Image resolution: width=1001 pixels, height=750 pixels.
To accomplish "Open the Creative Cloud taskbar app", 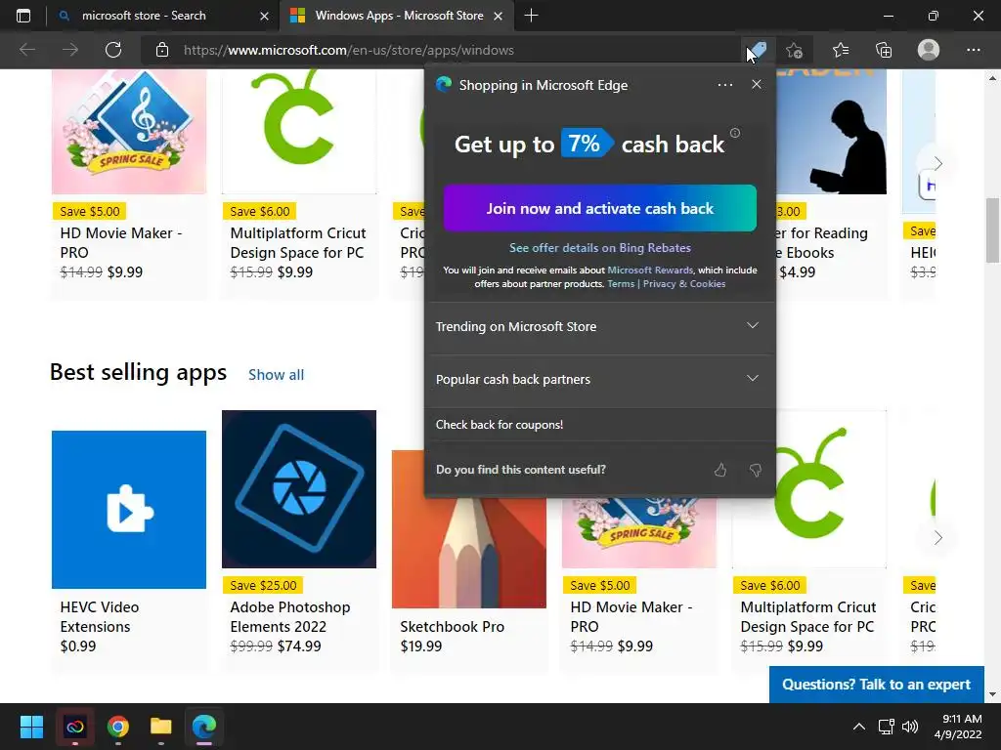I will tap(74, 727).
